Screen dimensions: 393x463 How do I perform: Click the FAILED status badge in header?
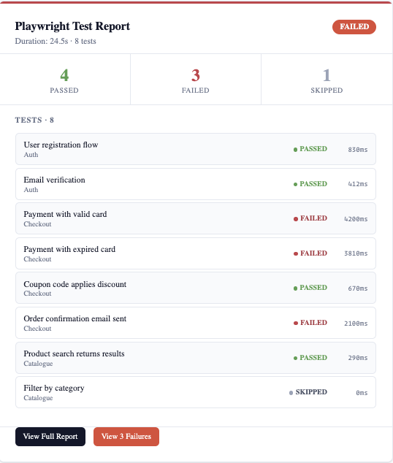pyautogui.click(x=354, y=27)
